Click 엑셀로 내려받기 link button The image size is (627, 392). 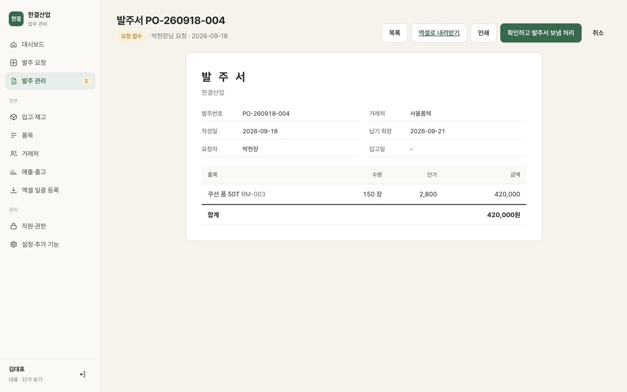[x=439, y=33]
